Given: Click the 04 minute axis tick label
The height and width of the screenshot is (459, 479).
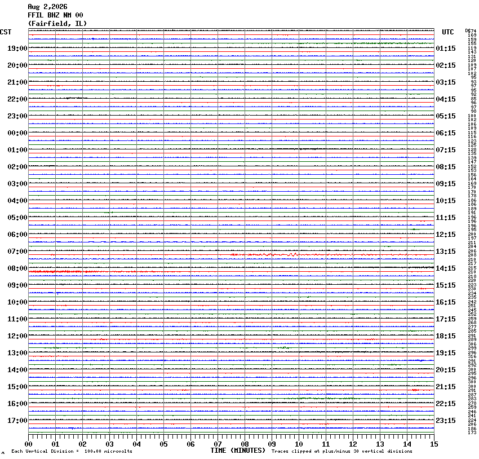Looking at the screenshot, I should pyautogui.click(x=136, y=444).
